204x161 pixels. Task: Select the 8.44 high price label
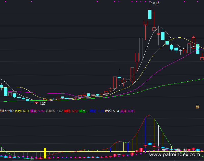click(x=156, y=3)
